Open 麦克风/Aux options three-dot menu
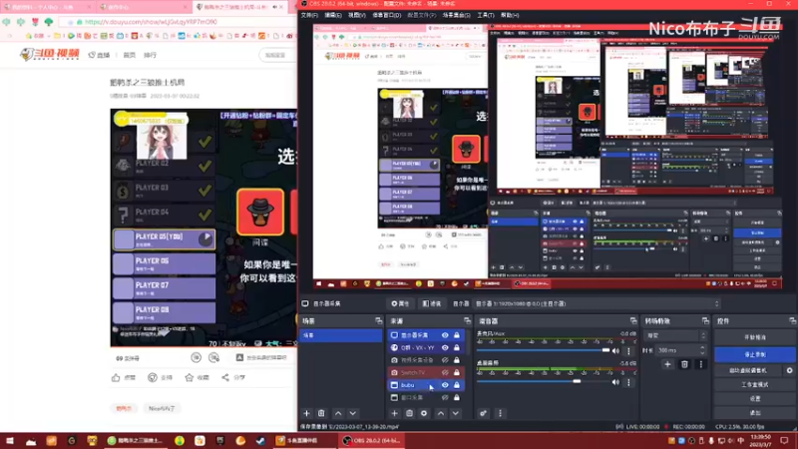The width and height of the screenshot is (798, 449). [x=628, y=351]
